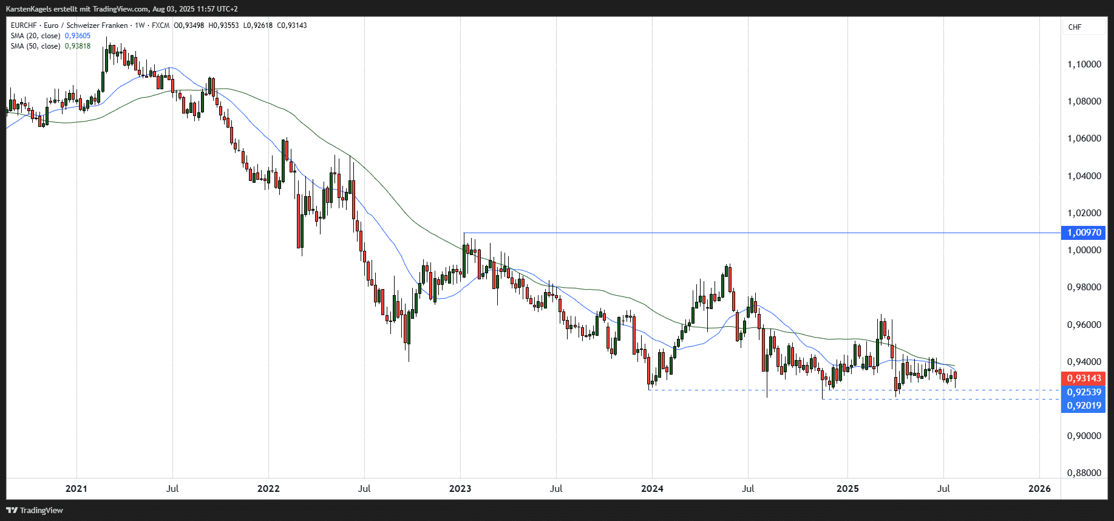Click the 1,04000 price axis label
This screenshot has width=1114, height=521.
(1084, 176)
